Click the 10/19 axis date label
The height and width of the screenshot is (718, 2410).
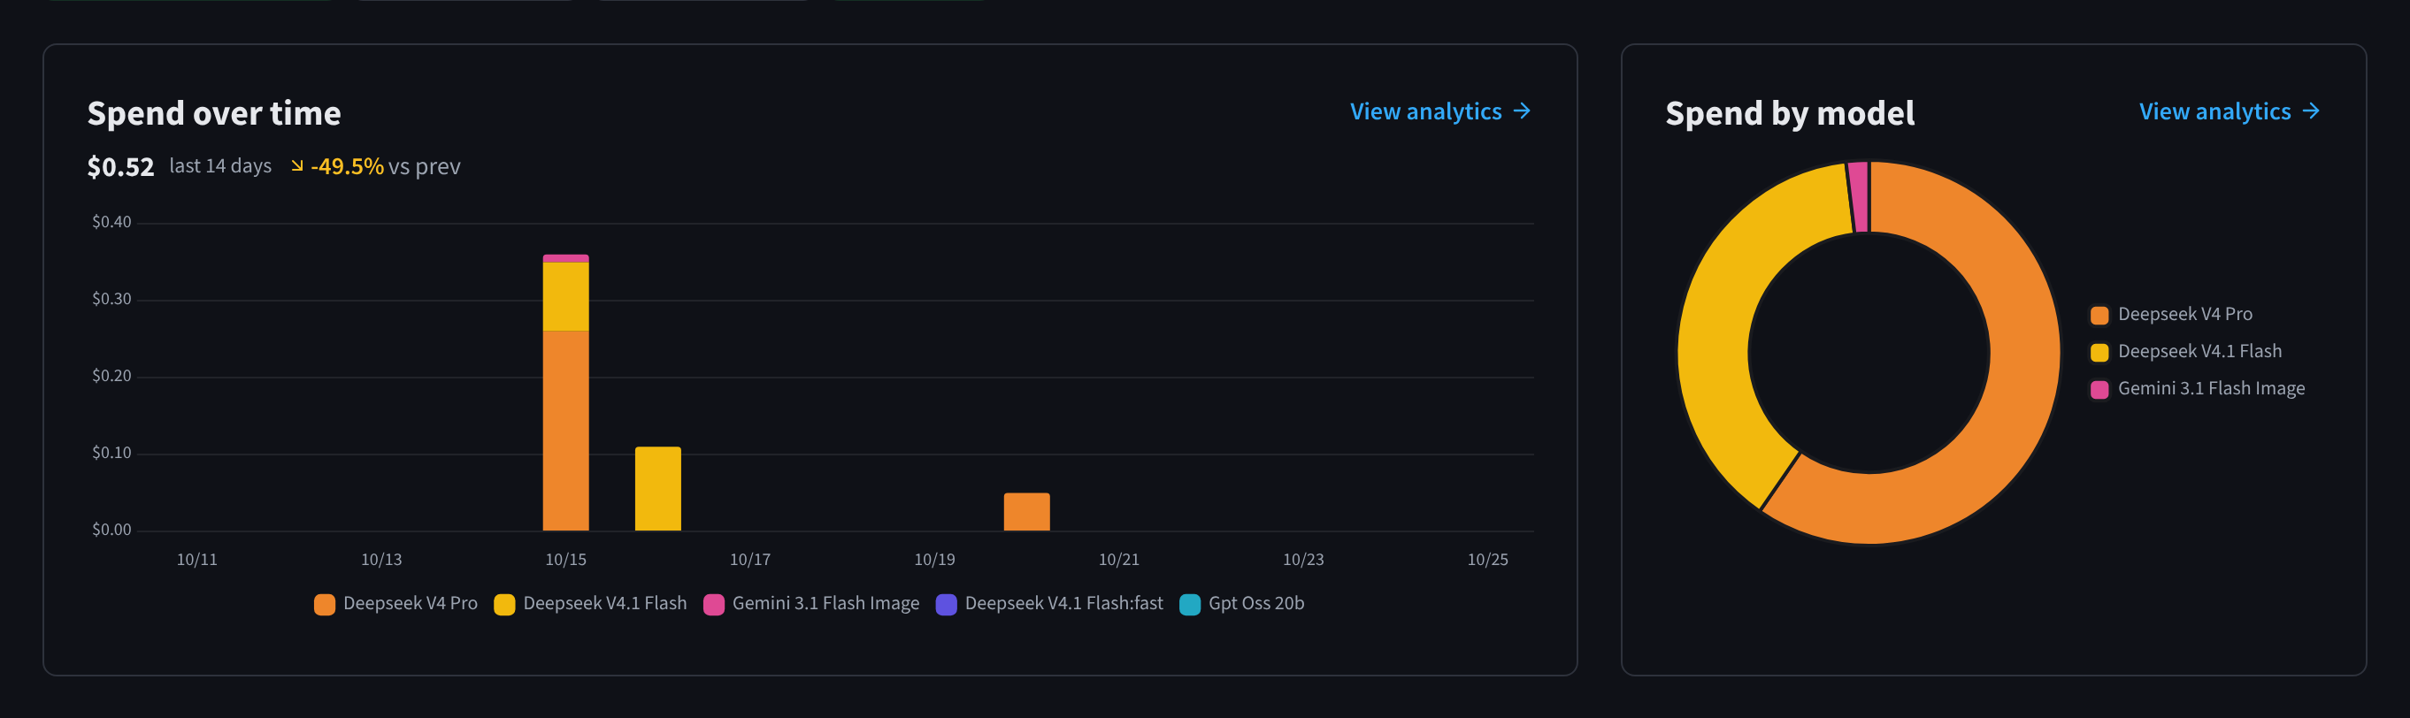[x=934, y=559]
